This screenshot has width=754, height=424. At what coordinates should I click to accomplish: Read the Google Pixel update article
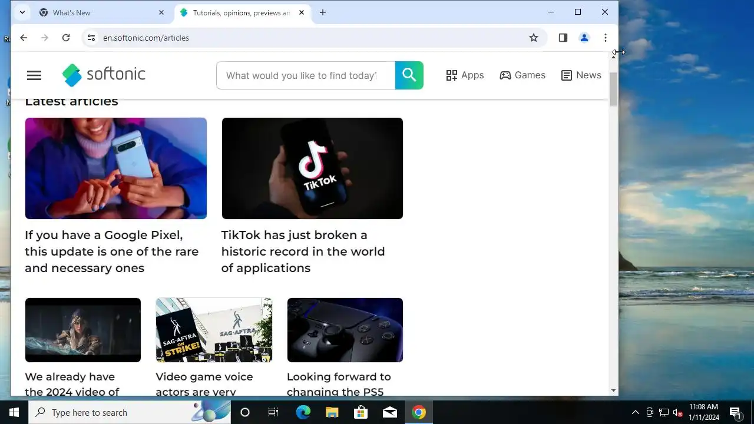(112, 251)
